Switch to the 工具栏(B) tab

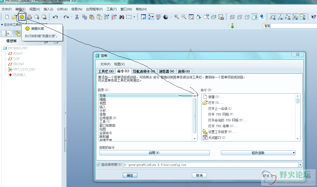click(x=106, y=71)
